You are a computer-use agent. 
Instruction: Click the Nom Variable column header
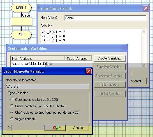coord(38,58)
